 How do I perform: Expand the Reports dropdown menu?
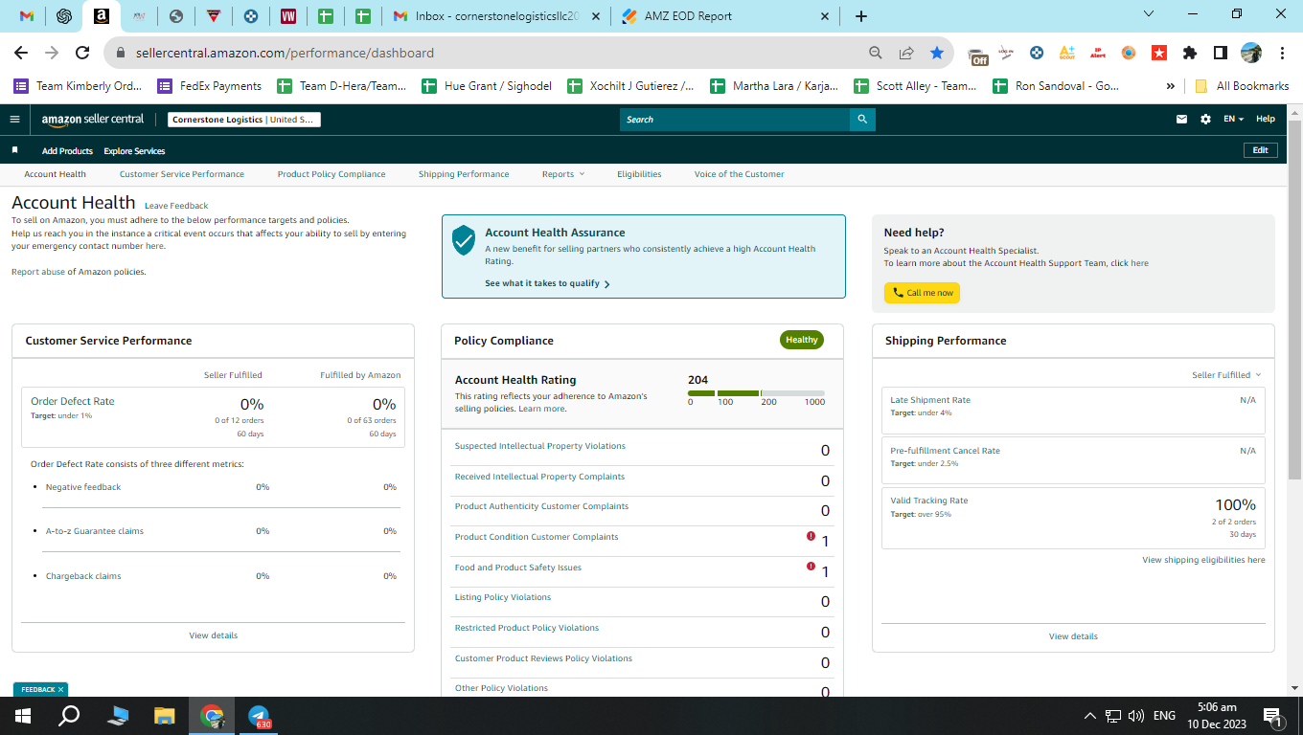click(562, 174)
